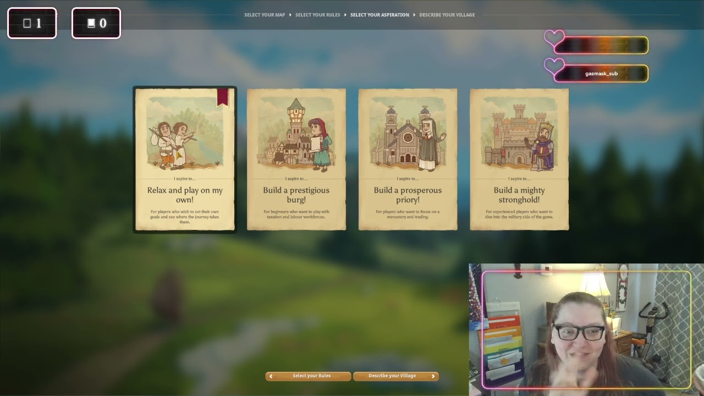Click the tower town illustration on burg card
Image resolution: width=704 pixels, height=396 pixels.
(x=296, y=134)
